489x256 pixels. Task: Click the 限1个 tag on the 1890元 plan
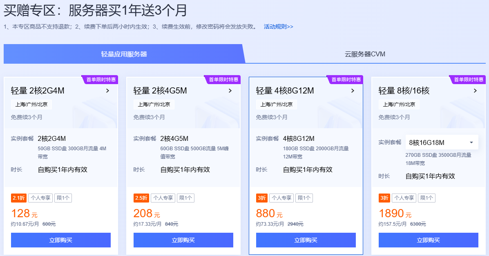426,198
